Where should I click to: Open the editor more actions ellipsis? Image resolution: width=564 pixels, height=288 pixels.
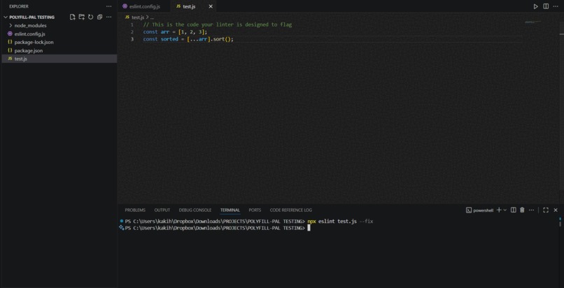tap(556, 6)
